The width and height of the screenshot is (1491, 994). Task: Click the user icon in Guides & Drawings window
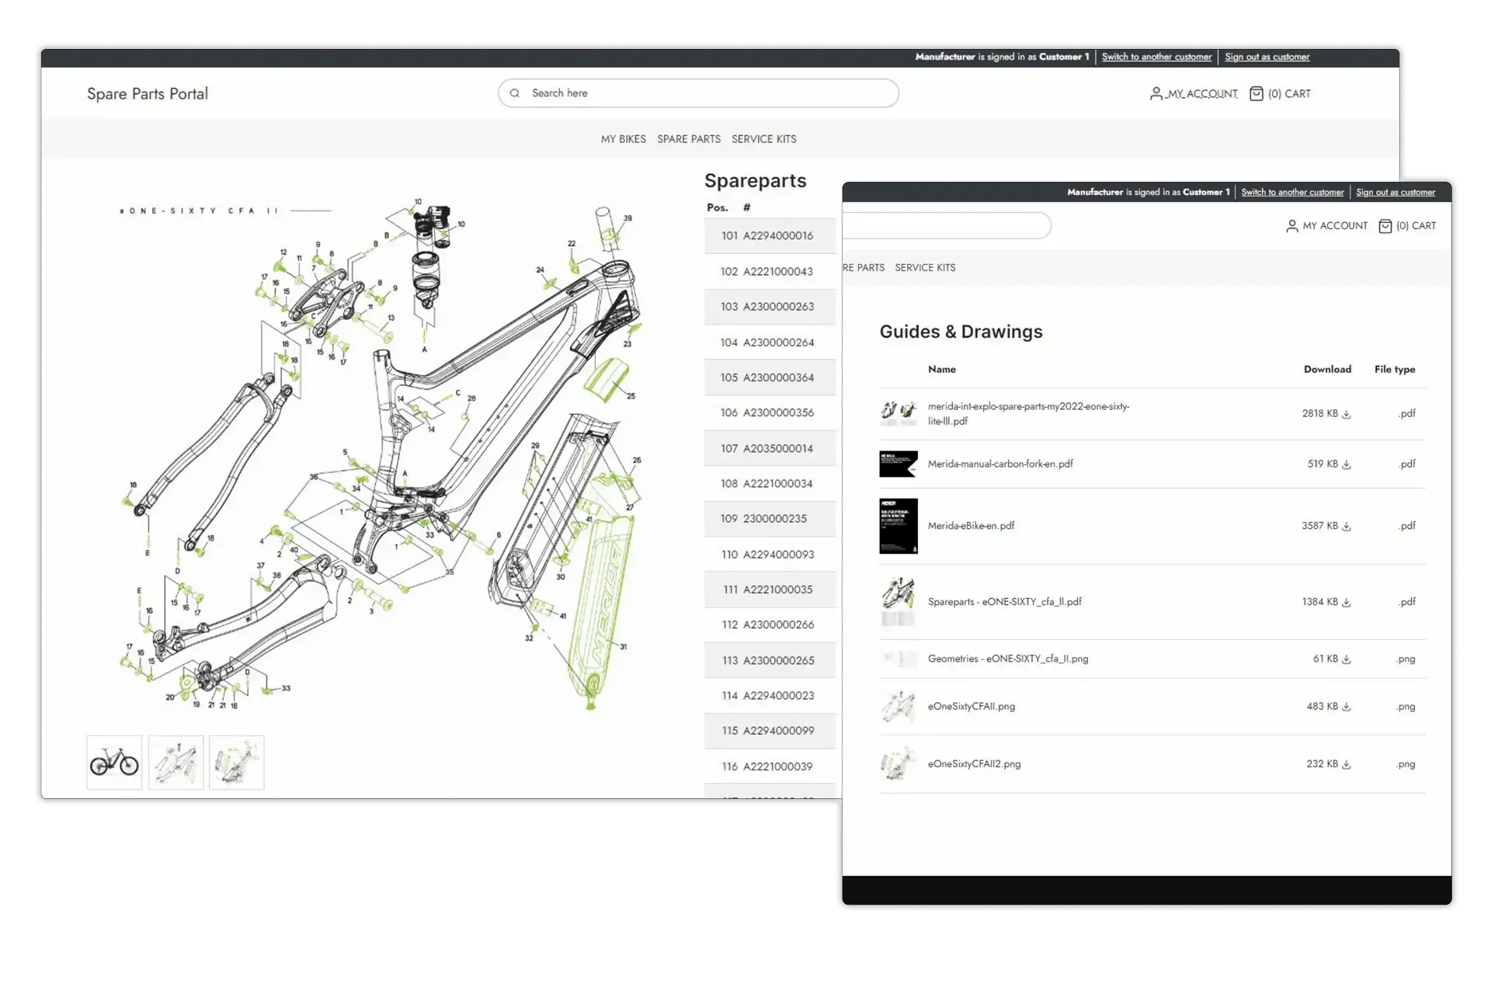click(1291, 226)
